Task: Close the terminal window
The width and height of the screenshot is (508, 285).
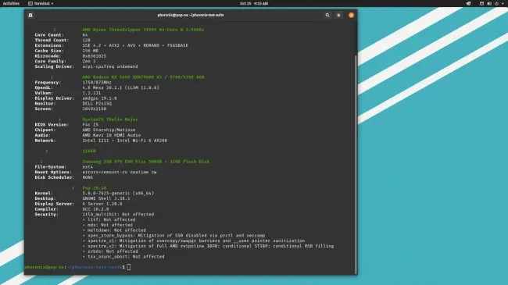Action: [351, 15]
